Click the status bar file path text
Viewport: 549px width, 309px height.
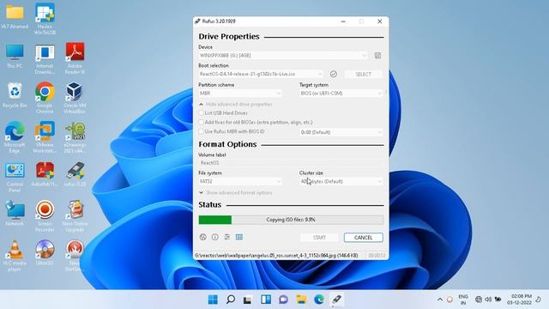pos(276,256)
